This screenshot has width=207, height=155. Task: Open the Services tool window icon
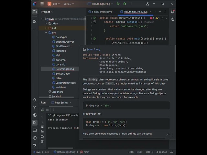coord(35,115)
